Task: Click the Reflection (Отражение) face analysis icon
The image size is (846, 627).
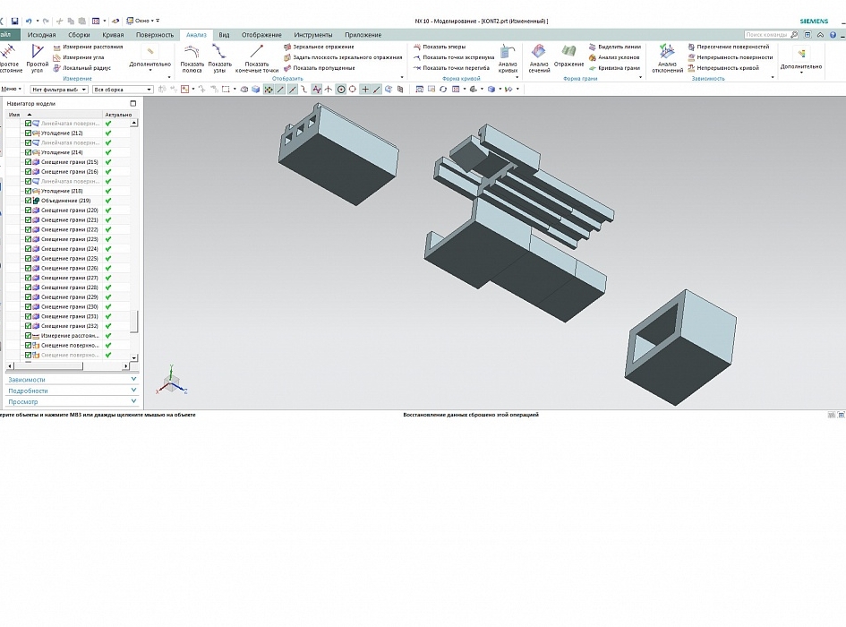Action: [x=568, y=57]
